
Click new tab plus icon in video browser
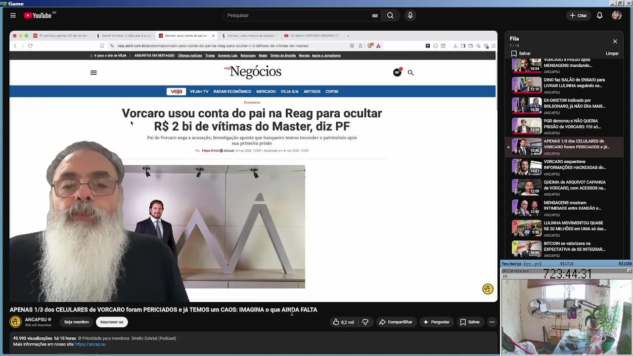click(x=348, y=36)
